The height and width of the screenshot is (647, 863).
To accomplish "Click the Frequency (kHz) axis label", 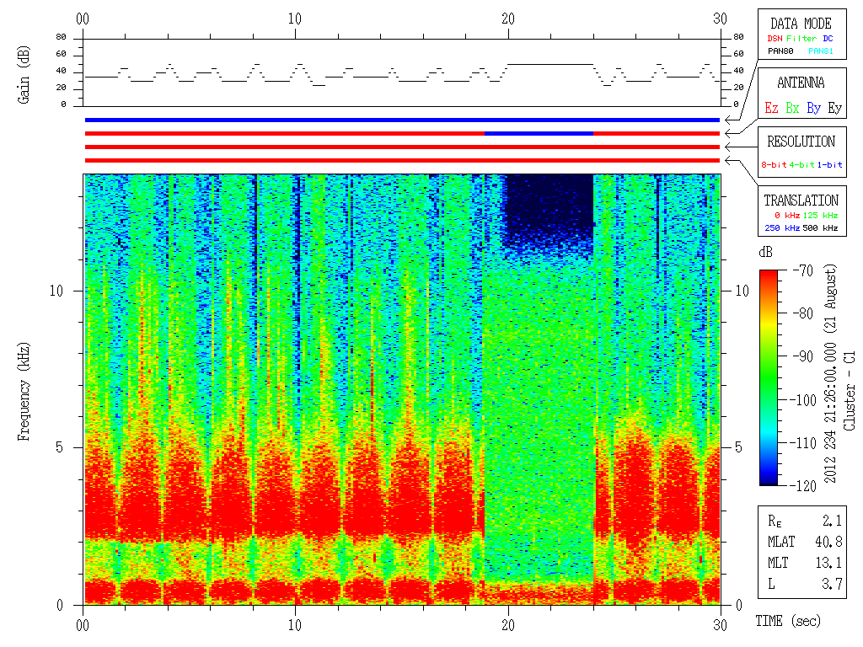I will coord(24,392).
